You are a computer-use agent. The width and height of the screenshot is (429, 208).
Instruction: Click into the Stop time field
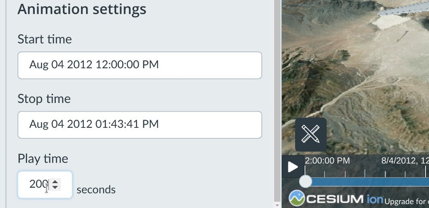coord(139,125)
